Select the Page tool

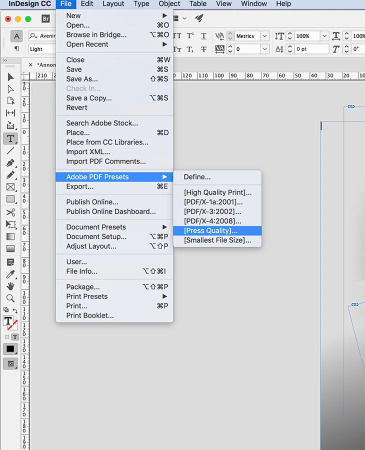click(x=10, y=101)
